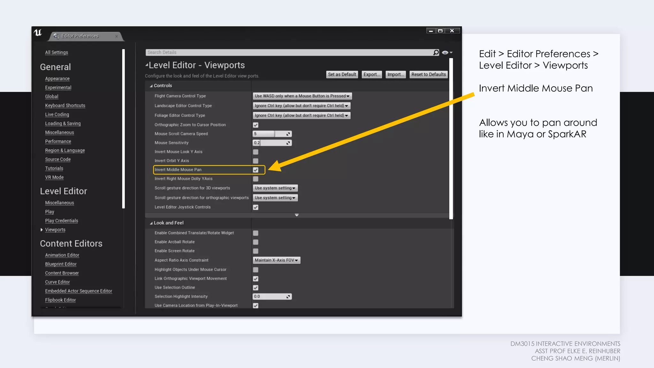Open Source Code settings

coord(58,159)
